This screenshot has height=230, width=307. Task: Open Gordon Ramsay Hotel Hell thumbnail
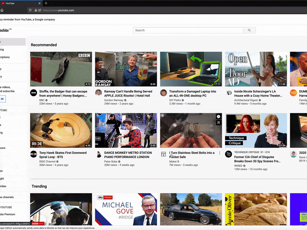pos(126,69)
